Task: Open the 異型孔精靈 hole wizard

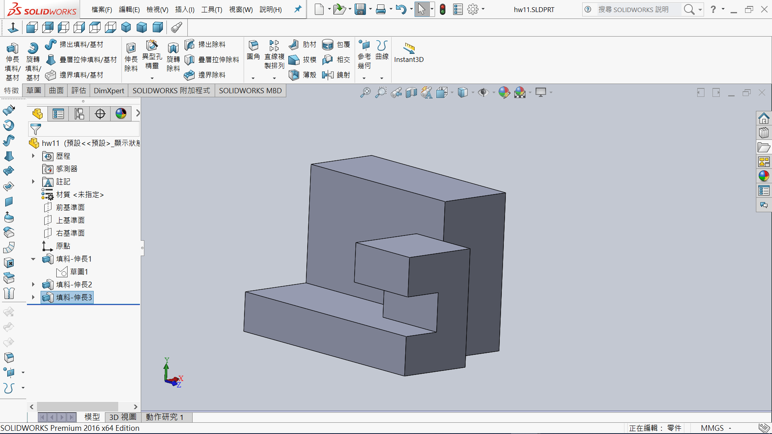Action: (152, 46)
